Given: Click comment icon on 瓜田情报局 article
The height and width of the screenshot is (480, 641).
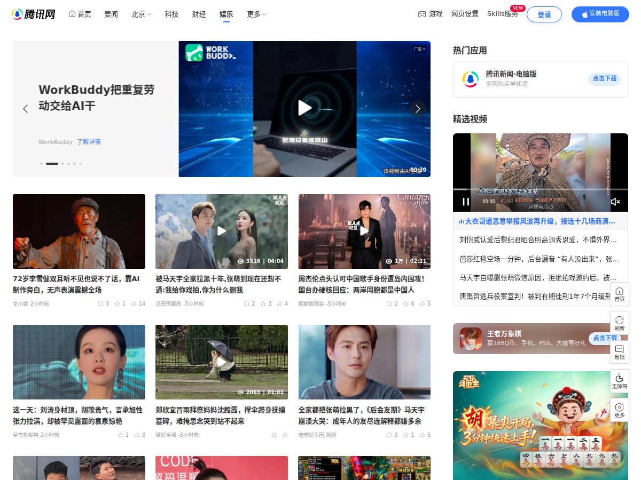Looking at the screenshot, I should tap(246, 303).
